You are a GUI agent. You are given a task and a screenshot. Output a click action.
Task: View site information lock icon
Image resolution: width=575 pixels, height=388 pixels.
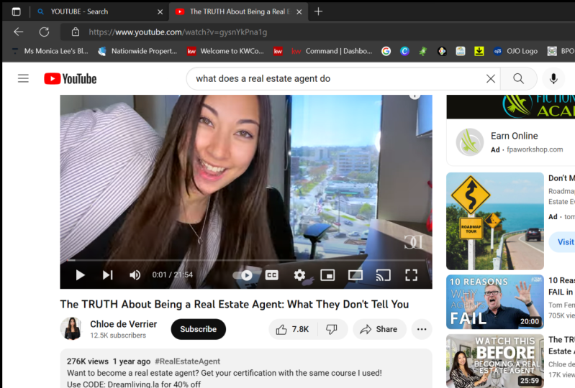(x=76, y=32)
